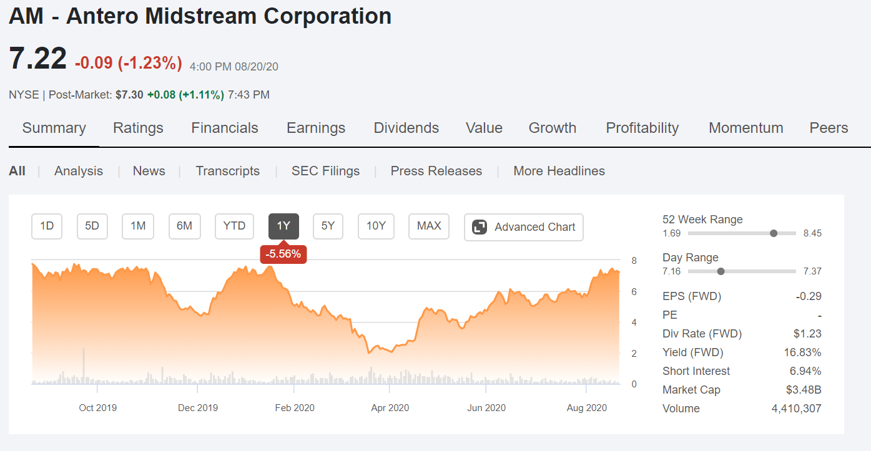Viewport: 871px width, 451px height.
Task: Go to the Dividends tab
Action: [x=406, y=128]
